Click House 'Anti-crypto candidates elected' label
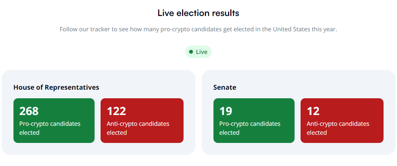397x166 pixels. tap(138, 128)
